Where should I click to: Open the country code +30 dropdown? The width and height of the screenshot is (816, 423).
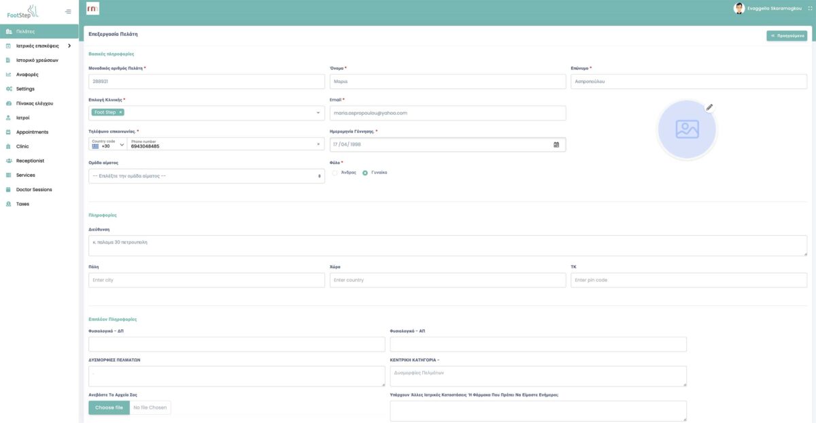coord(108,144)
